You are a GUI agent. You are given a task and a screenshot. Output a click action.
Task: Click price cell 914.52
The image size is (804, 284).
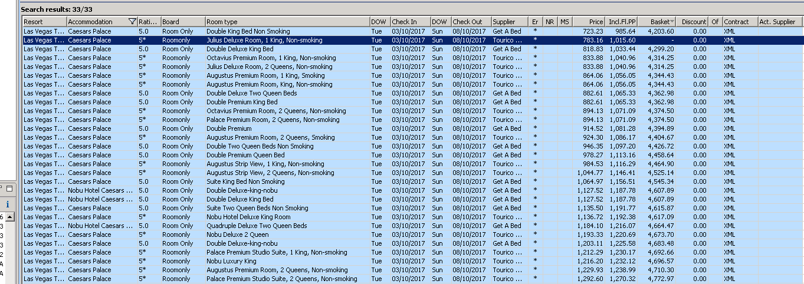(593, 128)
